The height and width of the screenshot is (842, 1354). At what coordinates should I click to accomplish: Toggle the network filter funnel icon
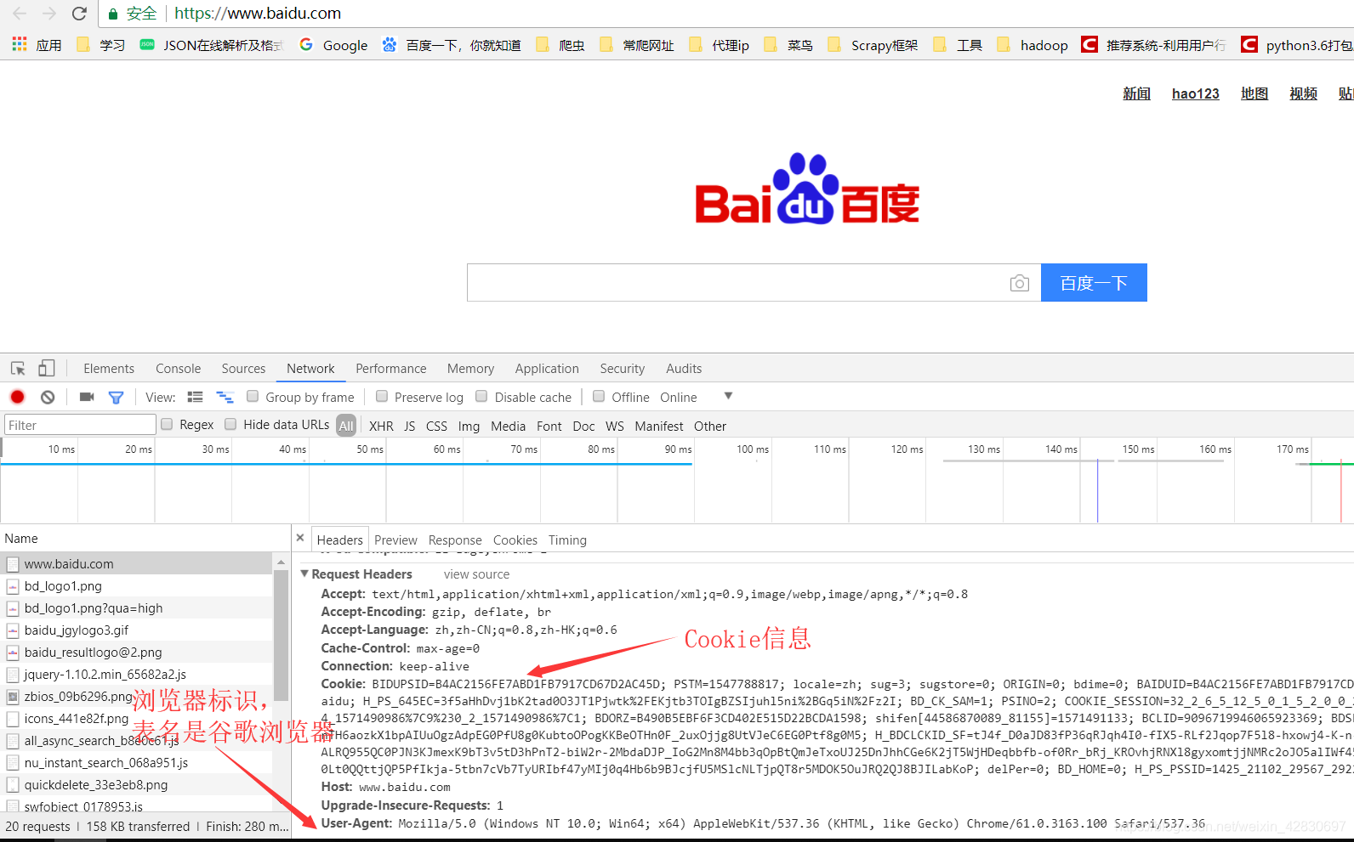coord(117,397)
